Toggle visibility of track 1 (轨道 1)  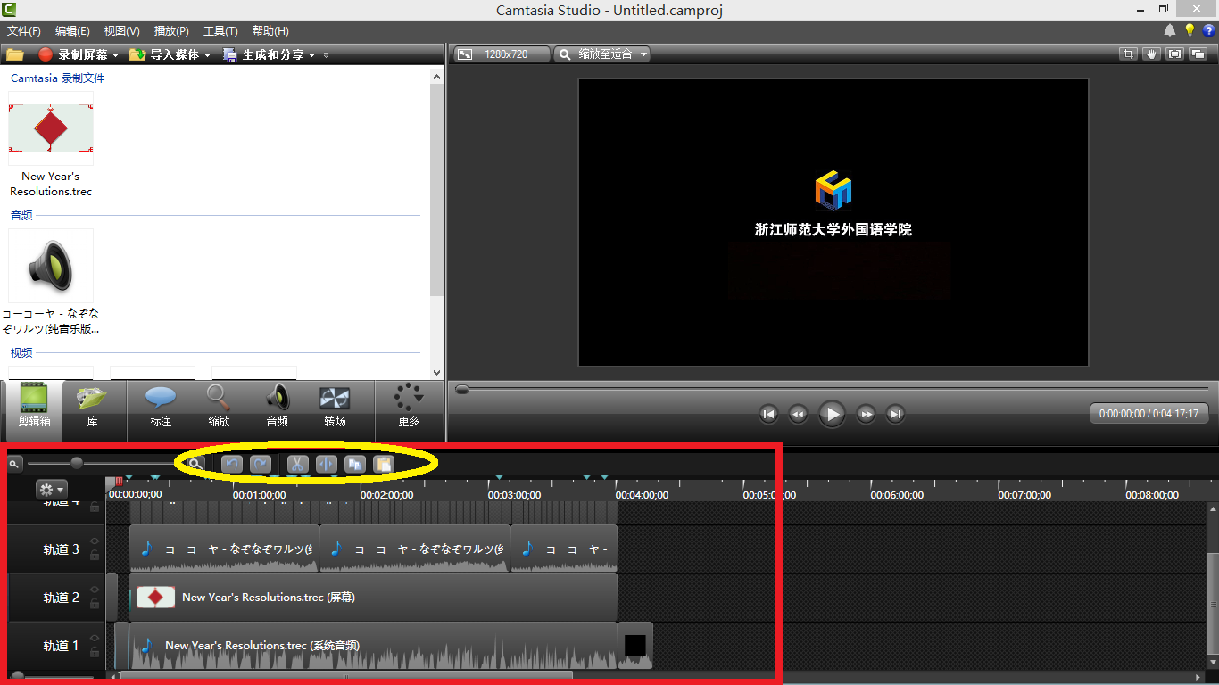[x=95, y=637]
